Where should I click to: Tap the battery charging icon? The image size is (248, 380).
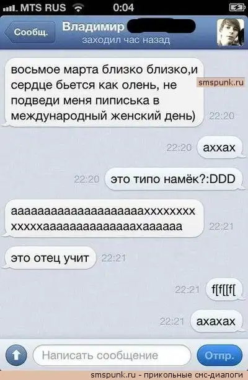click(x=237, y=8)
